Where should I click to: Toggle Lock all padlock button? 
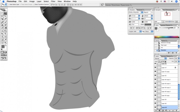pos(165,62)
